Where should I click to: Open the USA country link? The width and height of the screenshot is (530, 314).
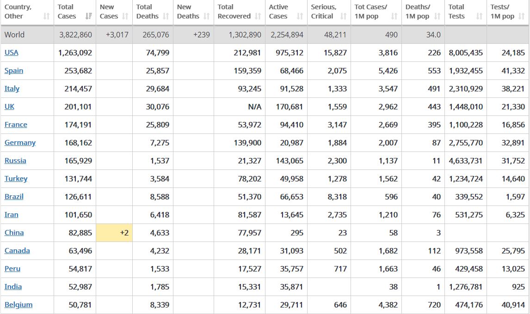point(12,53)
